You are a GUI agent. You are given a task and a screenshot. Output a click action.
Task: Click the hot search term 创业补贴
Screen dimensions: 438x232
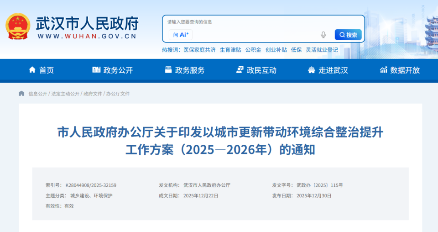pos(276,50)
